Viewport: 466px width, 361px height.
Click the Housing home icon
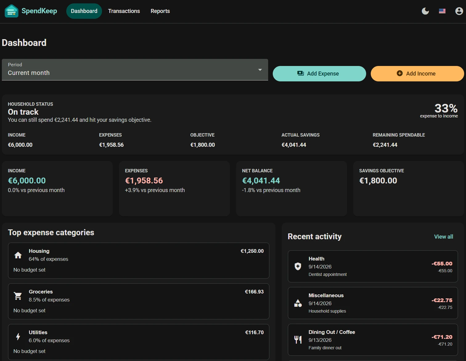[x=18, y=255]
